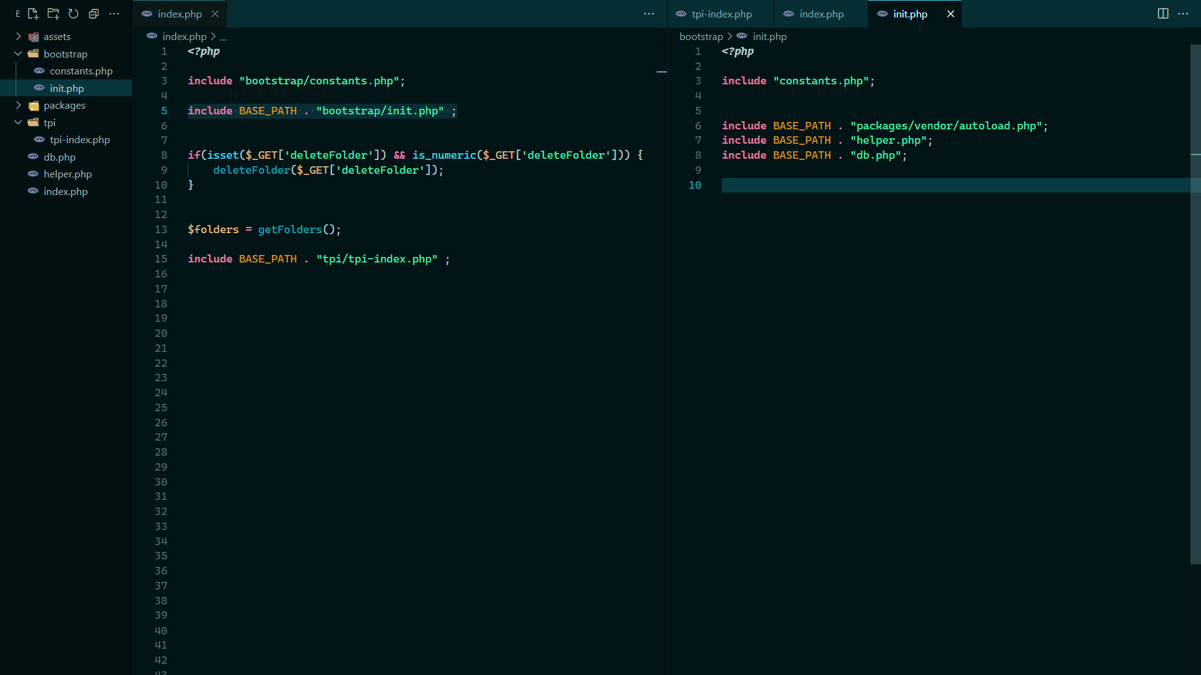
Task: Click "tpi/tpi-index.php" string on line 15
Action: pos(377,259)
